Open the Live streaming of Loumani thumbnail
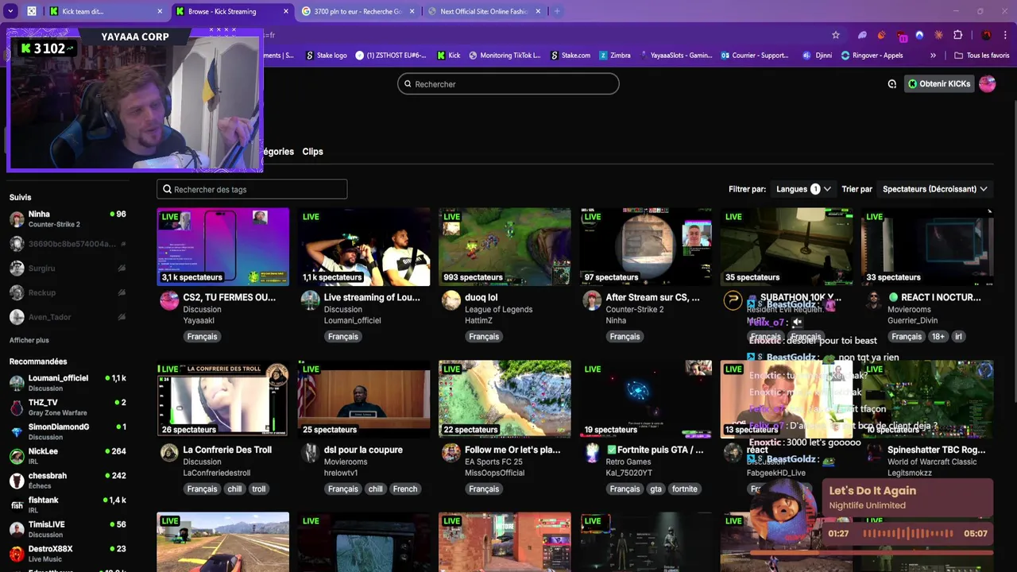Image resolution: width=1017 pixels, height=572 pixels. tap(364, 247)
